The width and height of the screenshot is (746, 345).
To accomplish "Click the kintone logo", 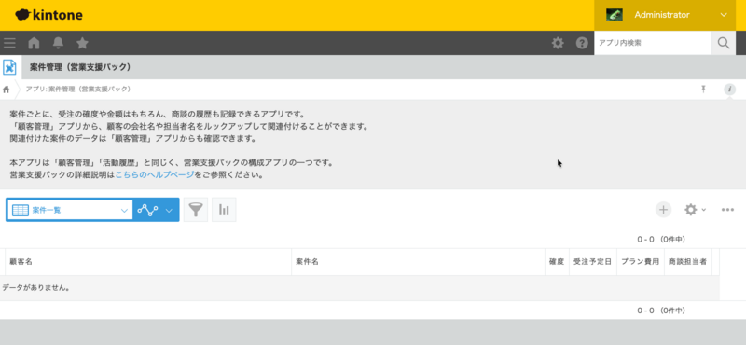I will (49, 15).
